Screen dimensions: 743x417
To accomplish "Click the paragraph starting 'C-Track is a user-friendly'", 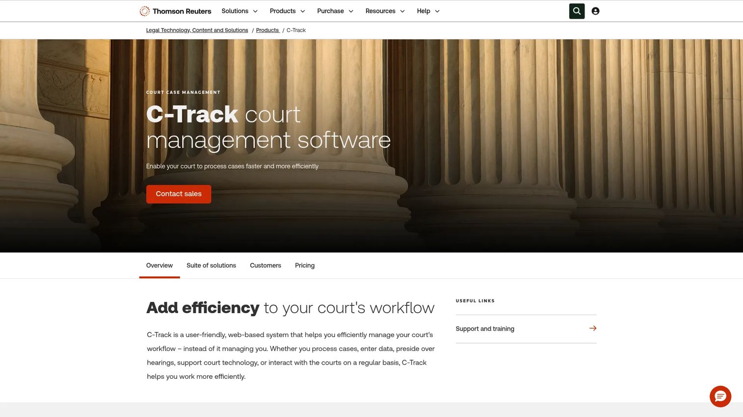I will [291, 356].
